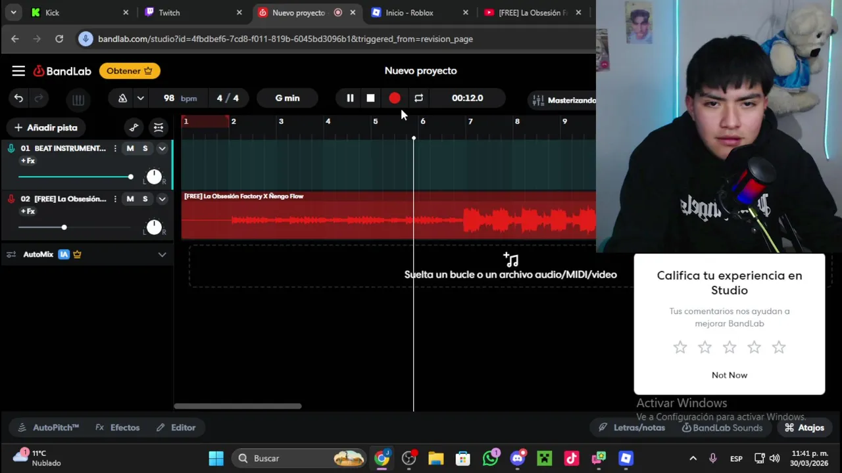Mute track 02 [FREE] La Obsesión

(130, 199)
